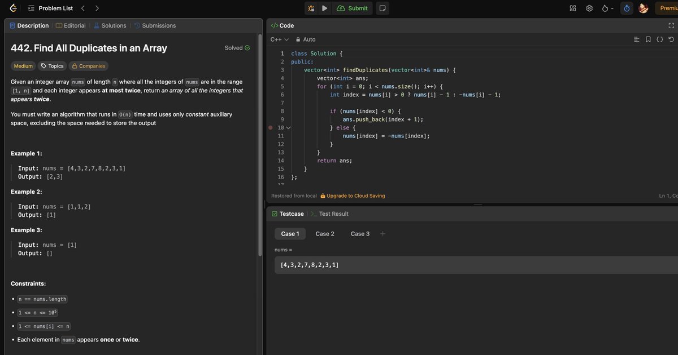The image size is (678, 355).
Task: Go to previous problem arrow
Action: coord(83,8)
